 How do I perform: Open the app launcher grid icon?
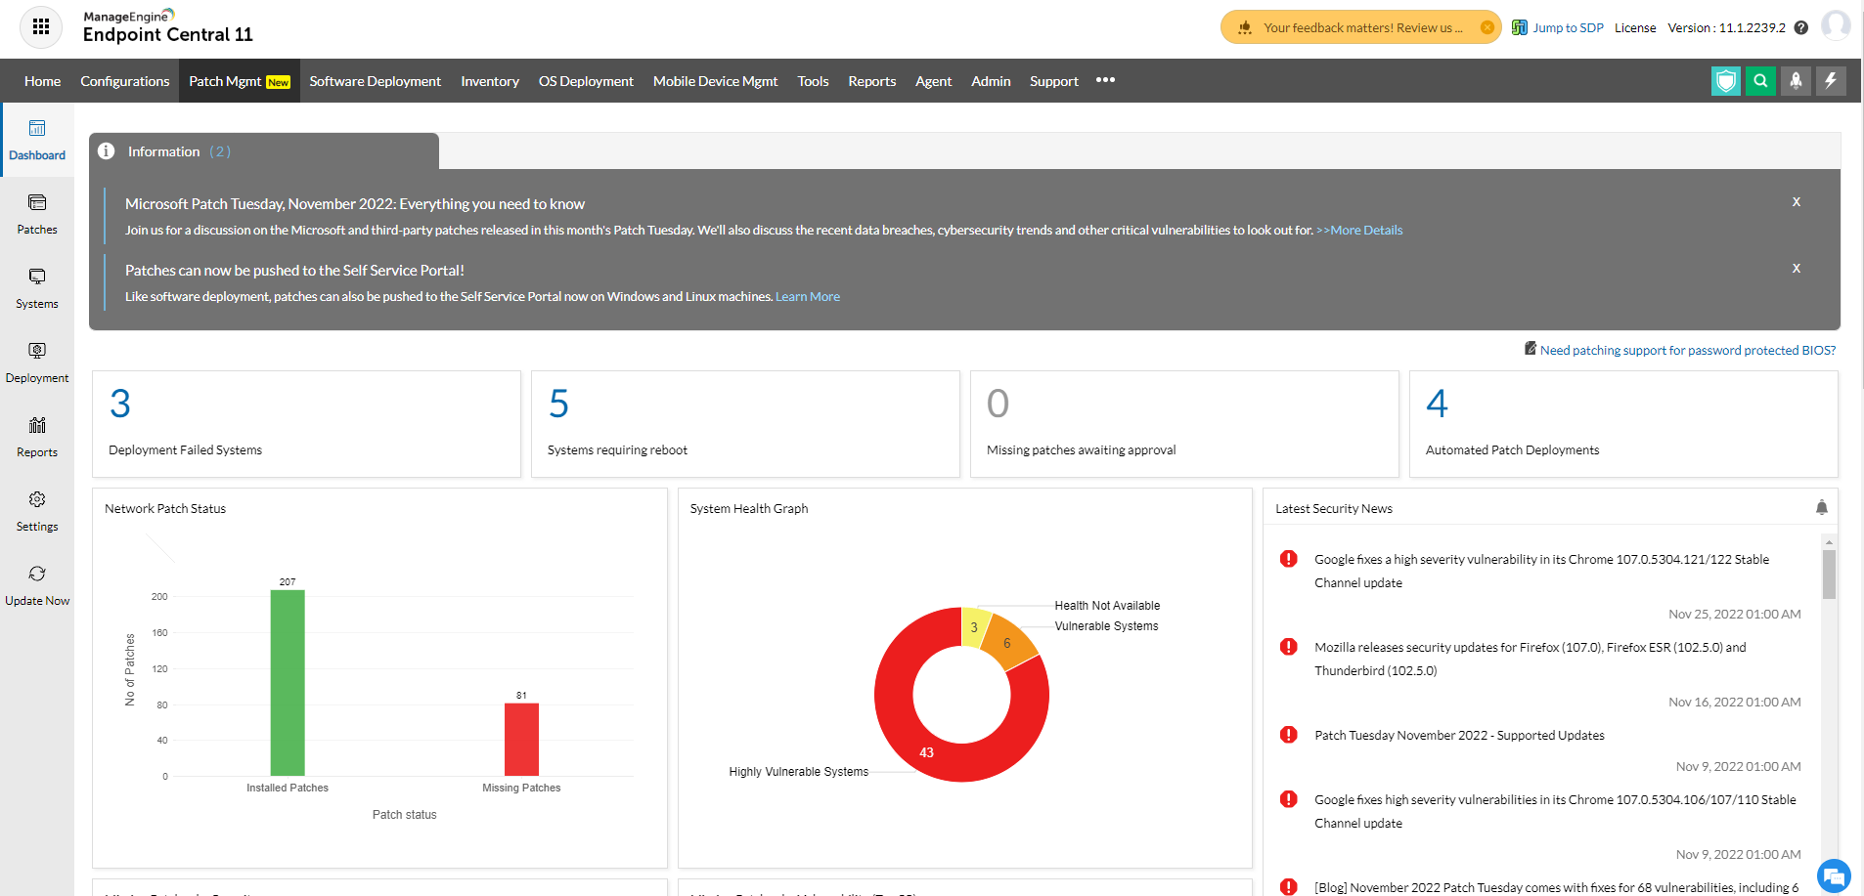click(x=41, y=27)
